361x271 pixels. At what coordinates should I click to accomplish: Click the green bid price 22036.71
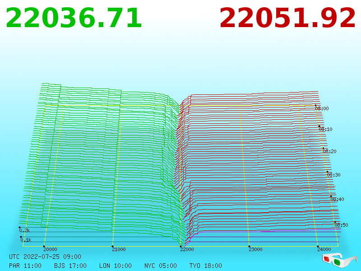[x=74, y=18]
